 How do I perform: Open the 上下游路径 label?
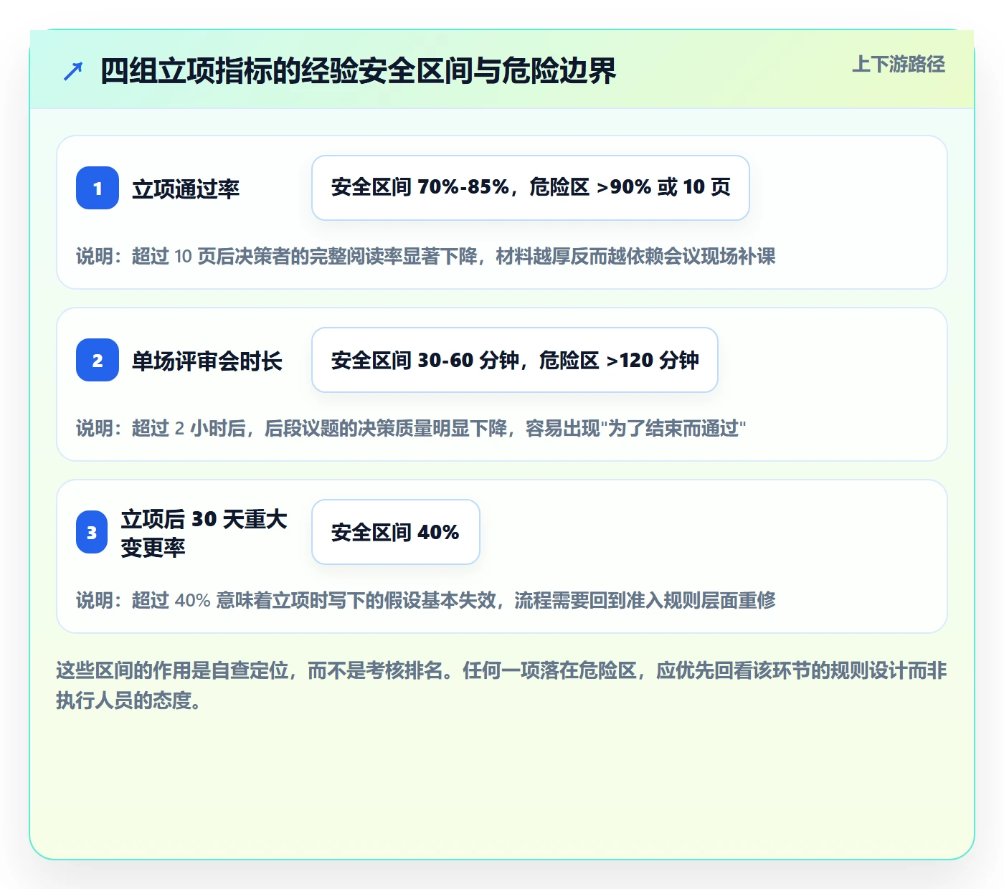pyautogui.click(x=899, y=65)
